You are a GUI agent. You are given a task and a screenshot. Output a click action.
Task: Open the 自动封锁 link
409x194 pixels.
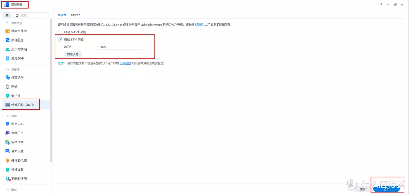coord(125,63)
